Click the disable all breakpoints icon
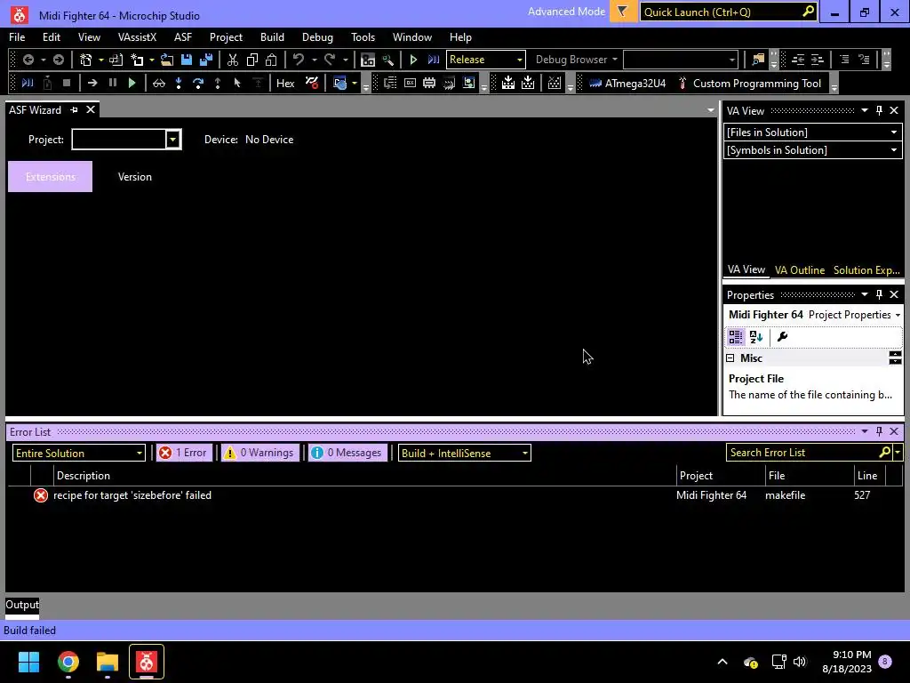This screenshot has width=910, height=683. point(312,83)
